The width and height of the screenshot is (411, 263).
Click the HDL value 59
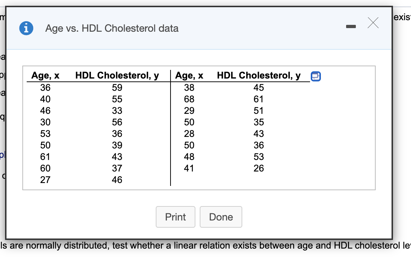[117, 88]
